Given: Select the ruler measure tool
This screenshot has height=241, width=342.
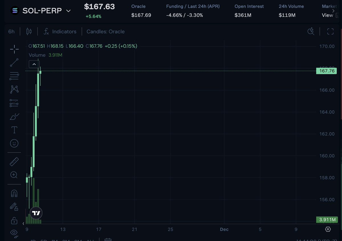Looking at the screenshot, I should pyautogui.click(x=14, y=162).
